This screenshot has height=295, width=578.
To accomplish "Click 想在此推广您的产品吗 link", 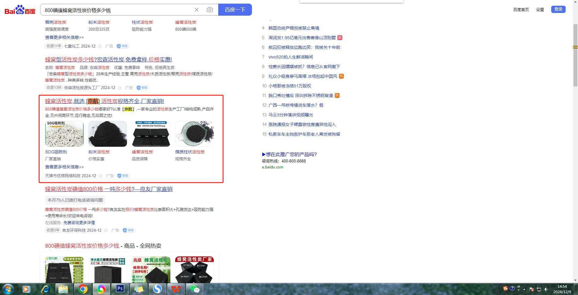I will tap(289, 154).
